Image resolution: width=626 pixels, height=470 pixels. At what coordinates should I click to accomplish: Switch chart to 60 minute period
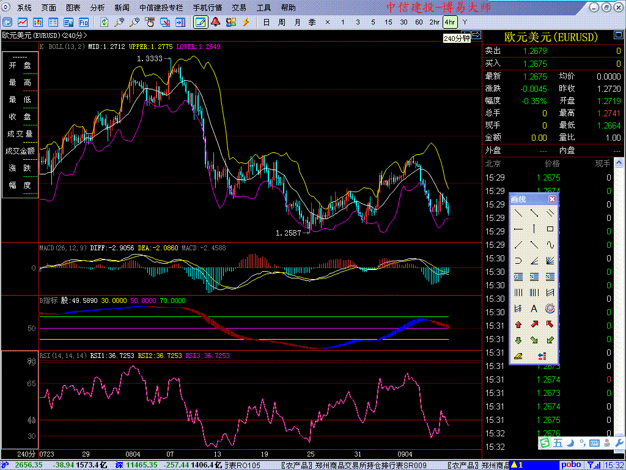click(x=419, y=22)
